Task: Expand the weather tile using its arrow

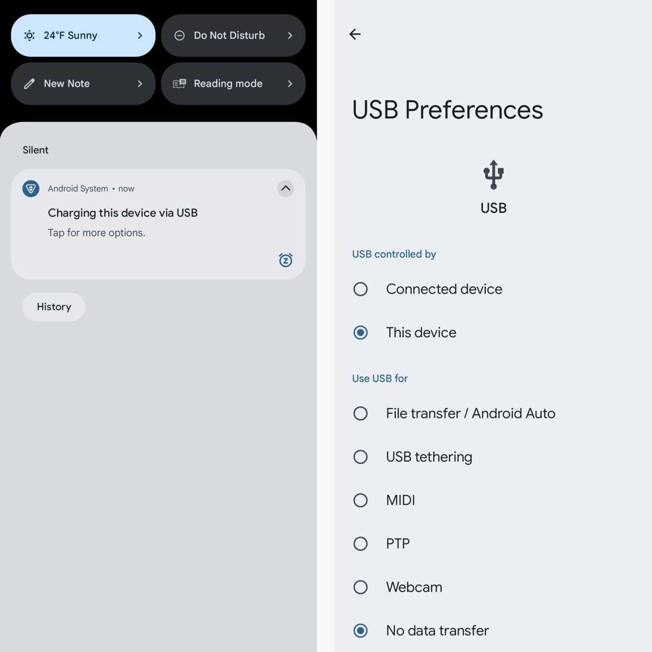Action: (139, 35)
